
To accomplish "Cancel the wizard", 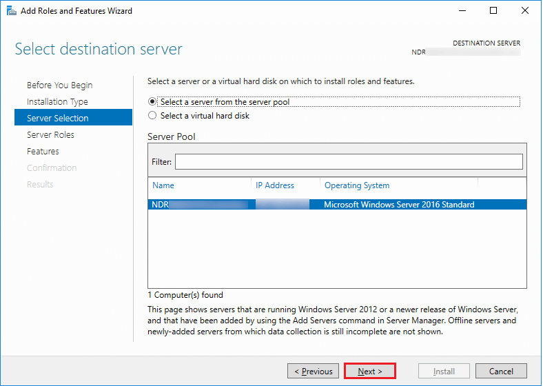I will click(501, 372).
